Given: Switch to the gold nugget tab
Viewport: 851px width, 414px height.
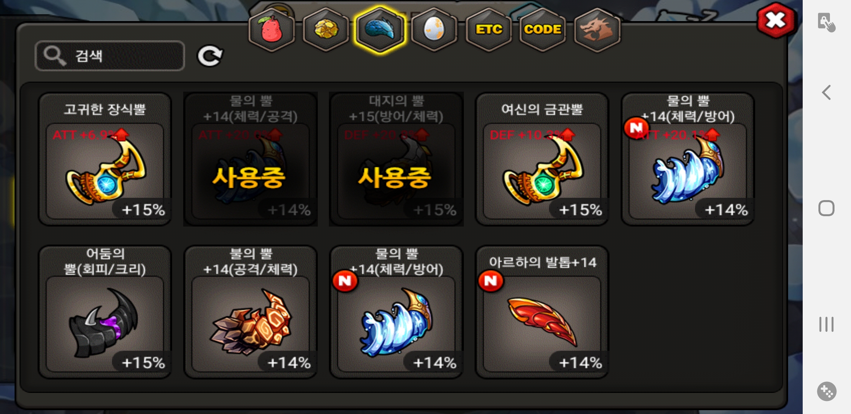Looking at the screenshot, I should [326, 30].
